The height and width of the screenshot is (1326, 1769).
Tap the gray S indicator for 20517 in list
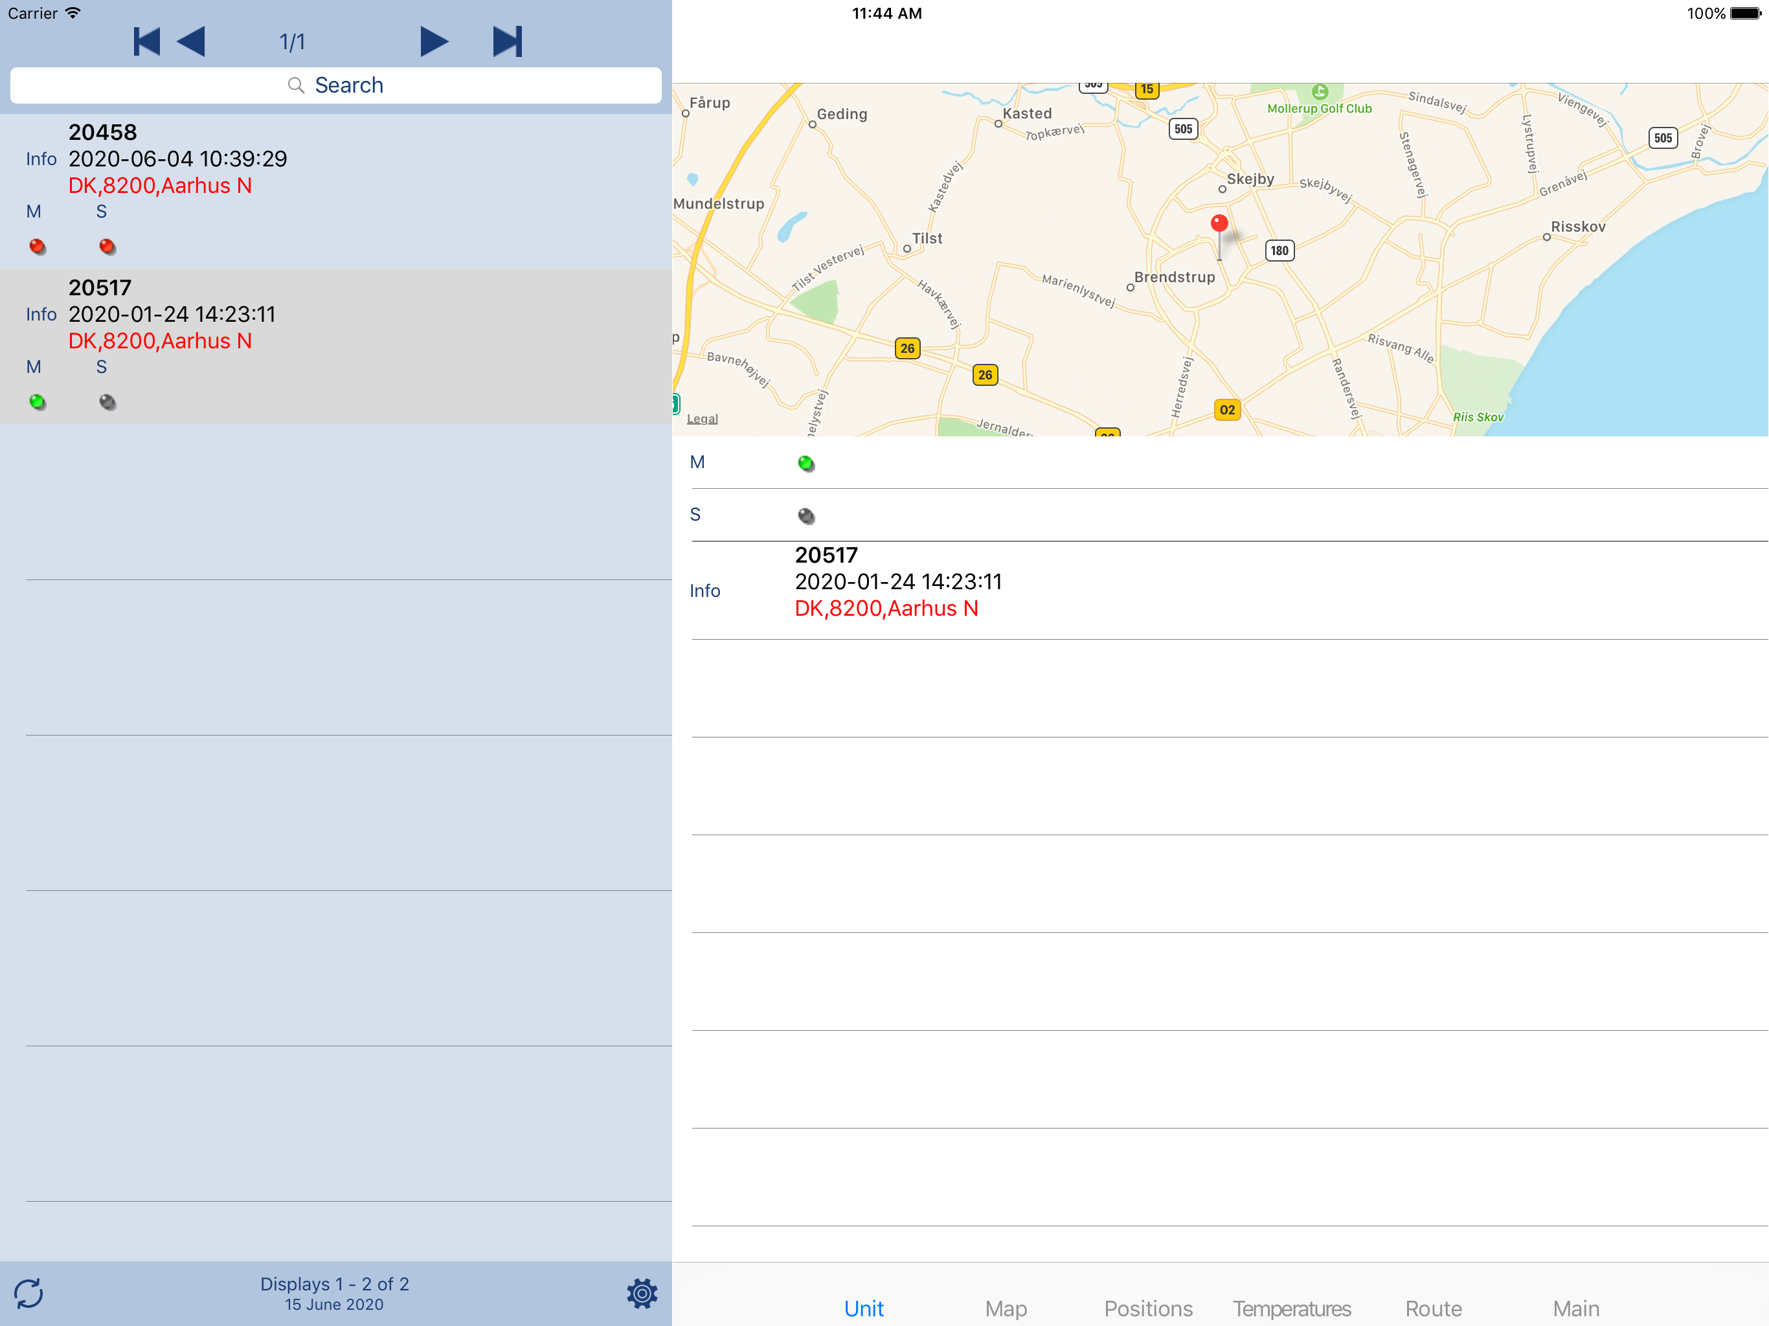[107, 401]
